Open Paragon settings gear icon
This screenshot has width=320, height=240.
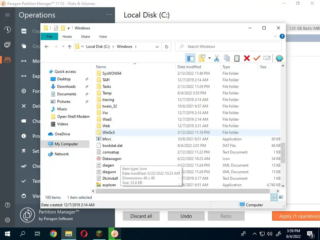(7, 220)
